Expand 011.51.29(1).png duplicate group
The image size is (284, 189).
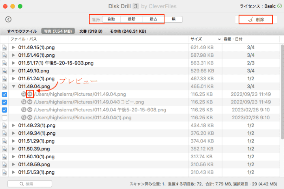click(13, 141)
